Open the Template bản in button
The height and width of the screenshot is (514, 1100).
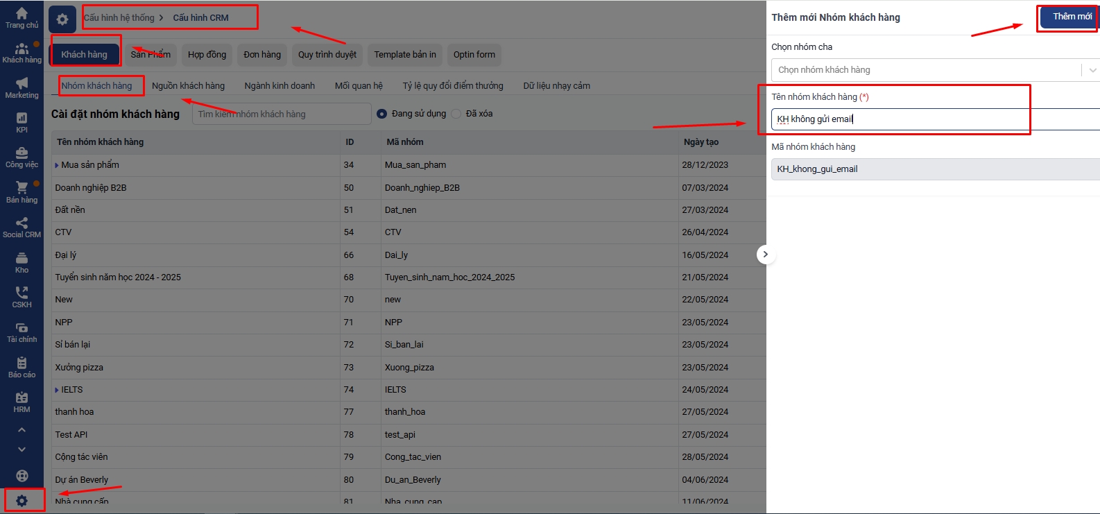coord(405,55)
